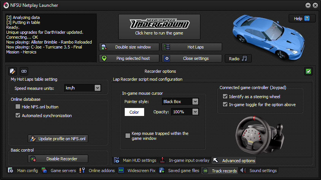Toggle Hide NFS.onl button checkbox
Screen dimensions: 321x180
point(18,106)
